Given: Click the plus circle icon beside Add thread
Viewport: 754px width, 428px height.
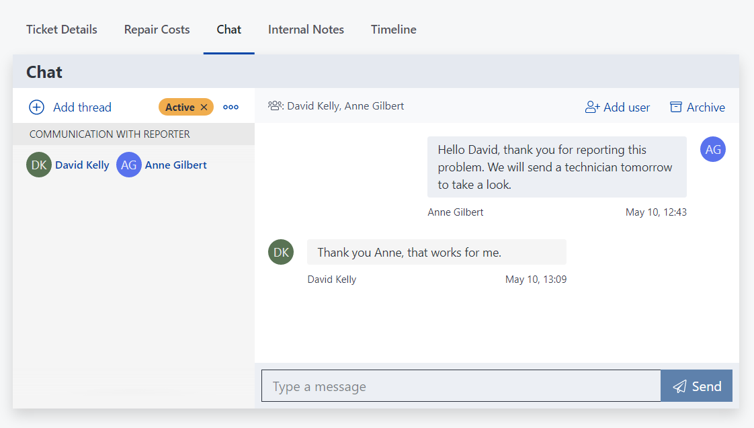Looking at the screenshot, I should 36,107.
